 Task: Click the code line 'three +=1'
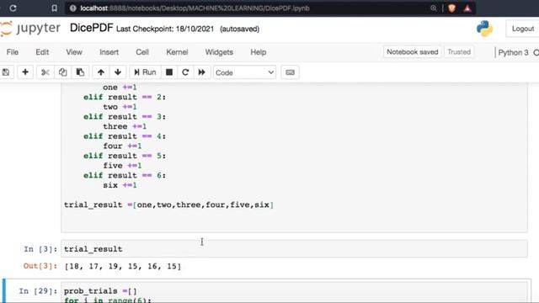[x=125, y=126]
